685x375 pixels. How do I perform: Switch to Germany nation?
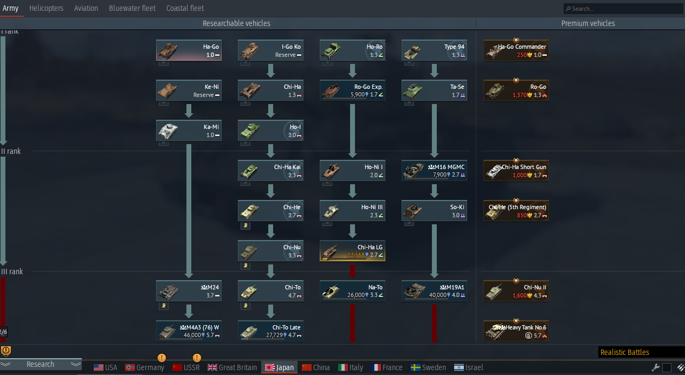pos(145,367)
